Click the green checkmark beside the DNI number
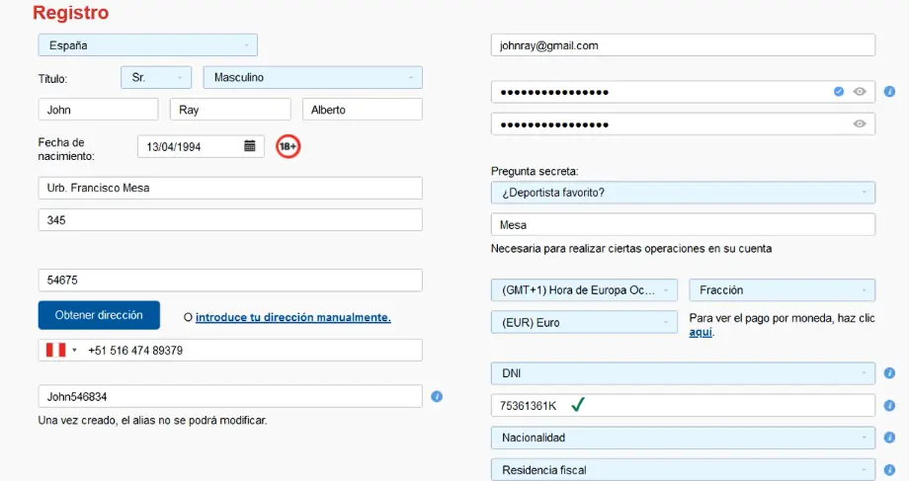The height and width of the screenshot is (481, 909). tap(578, 405)
